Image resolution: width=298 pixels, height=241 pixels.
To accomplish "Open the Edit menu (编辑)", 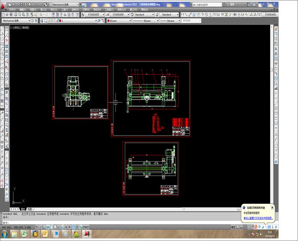I will coord(22,9).
